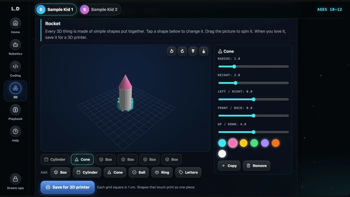Add a new Cone shape

pyautogui.click(x=115, y=172)
